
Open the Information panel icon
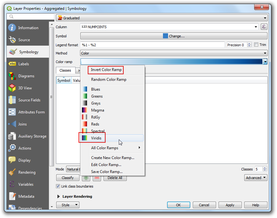[x=12, y=28]
